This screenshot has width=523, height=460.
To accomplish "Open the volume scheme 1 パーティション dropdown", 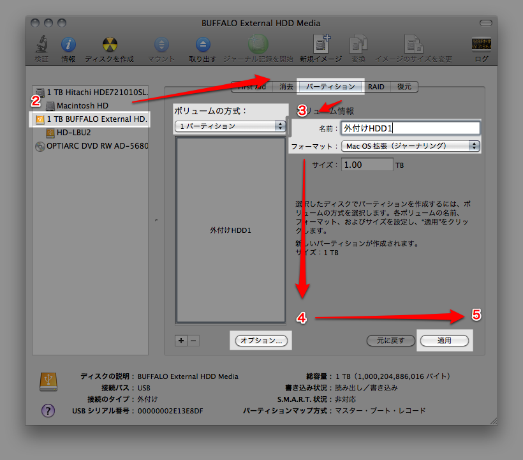I will click(230, 126).
